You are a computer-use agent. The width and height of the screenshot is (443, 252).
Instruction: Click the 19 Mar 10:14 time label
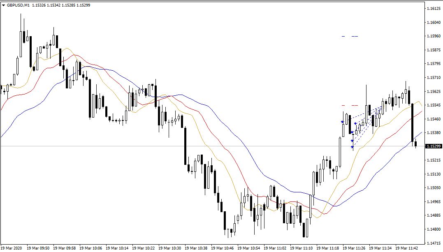[117, 248]
